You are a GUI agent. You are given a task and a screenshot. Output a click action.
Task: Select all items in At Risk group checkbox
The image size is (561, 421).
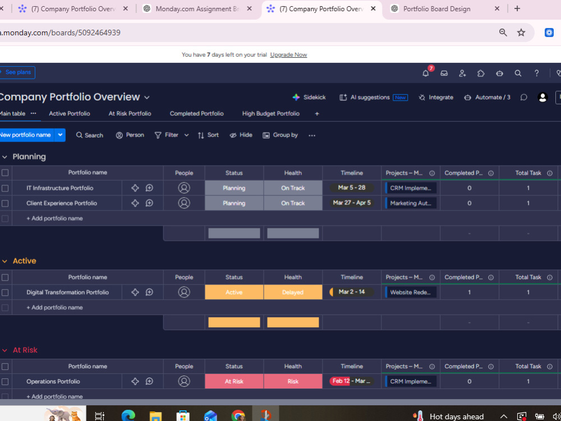coord(5,366)
